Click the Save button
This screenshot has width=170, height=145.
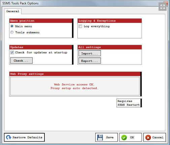tap(106, 137)
